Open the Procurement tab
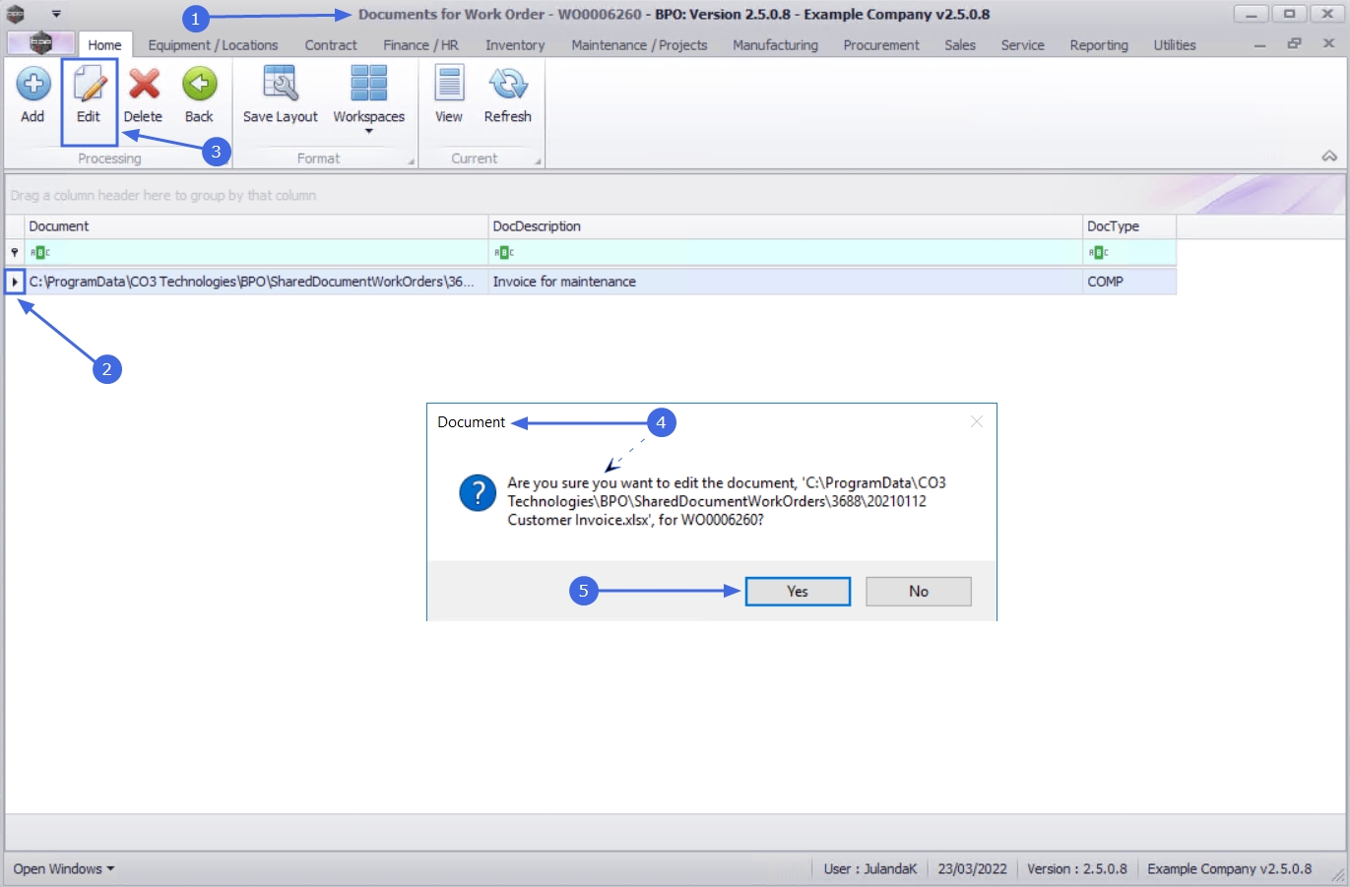The image size is (1350, 887). click(881, 45)
